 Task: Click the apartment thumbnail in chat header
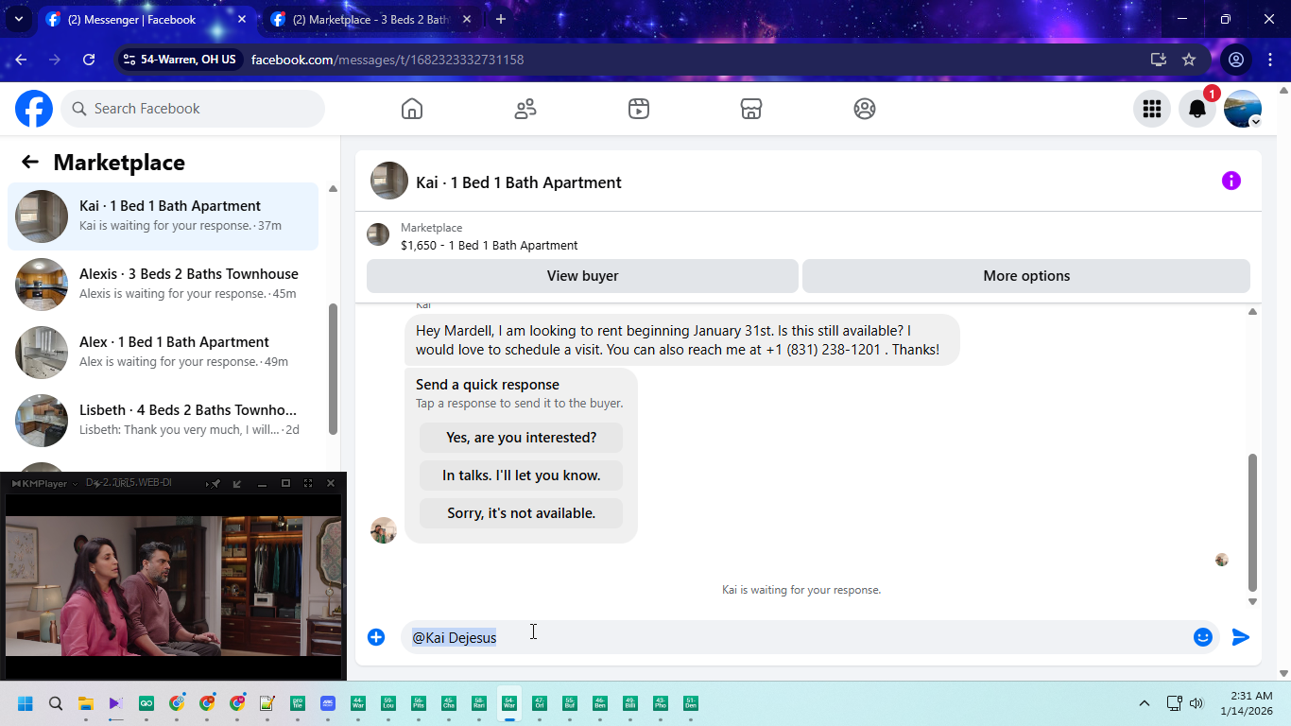[x=389, y=181]
